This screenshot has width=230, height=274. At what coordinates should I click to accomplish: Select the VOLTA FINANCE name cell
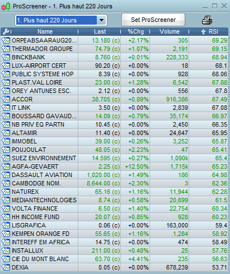(45, 208)
